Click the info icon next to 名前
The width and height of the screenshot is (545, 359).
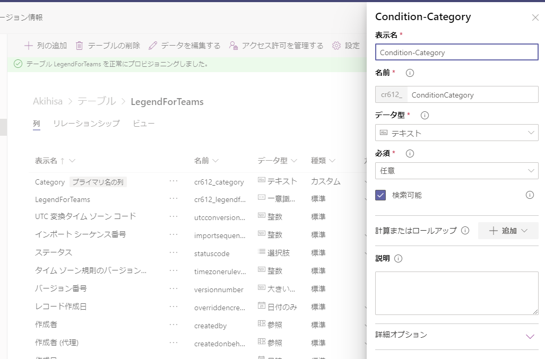(x=410, y=75)
